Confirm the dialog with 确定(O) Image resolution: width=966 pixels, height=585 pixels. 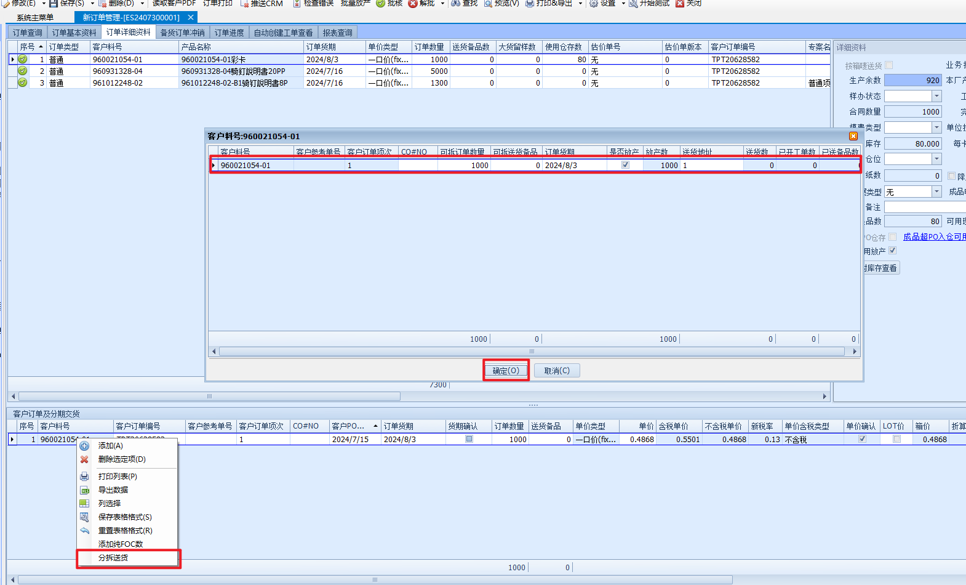point(506,371)
